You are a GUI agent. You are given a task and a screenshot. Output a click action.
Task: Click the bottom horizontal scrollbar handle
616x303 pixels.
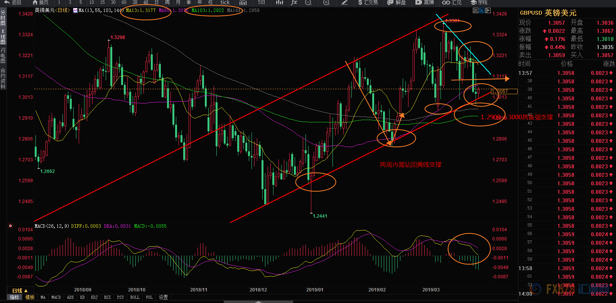click(258, 302)
